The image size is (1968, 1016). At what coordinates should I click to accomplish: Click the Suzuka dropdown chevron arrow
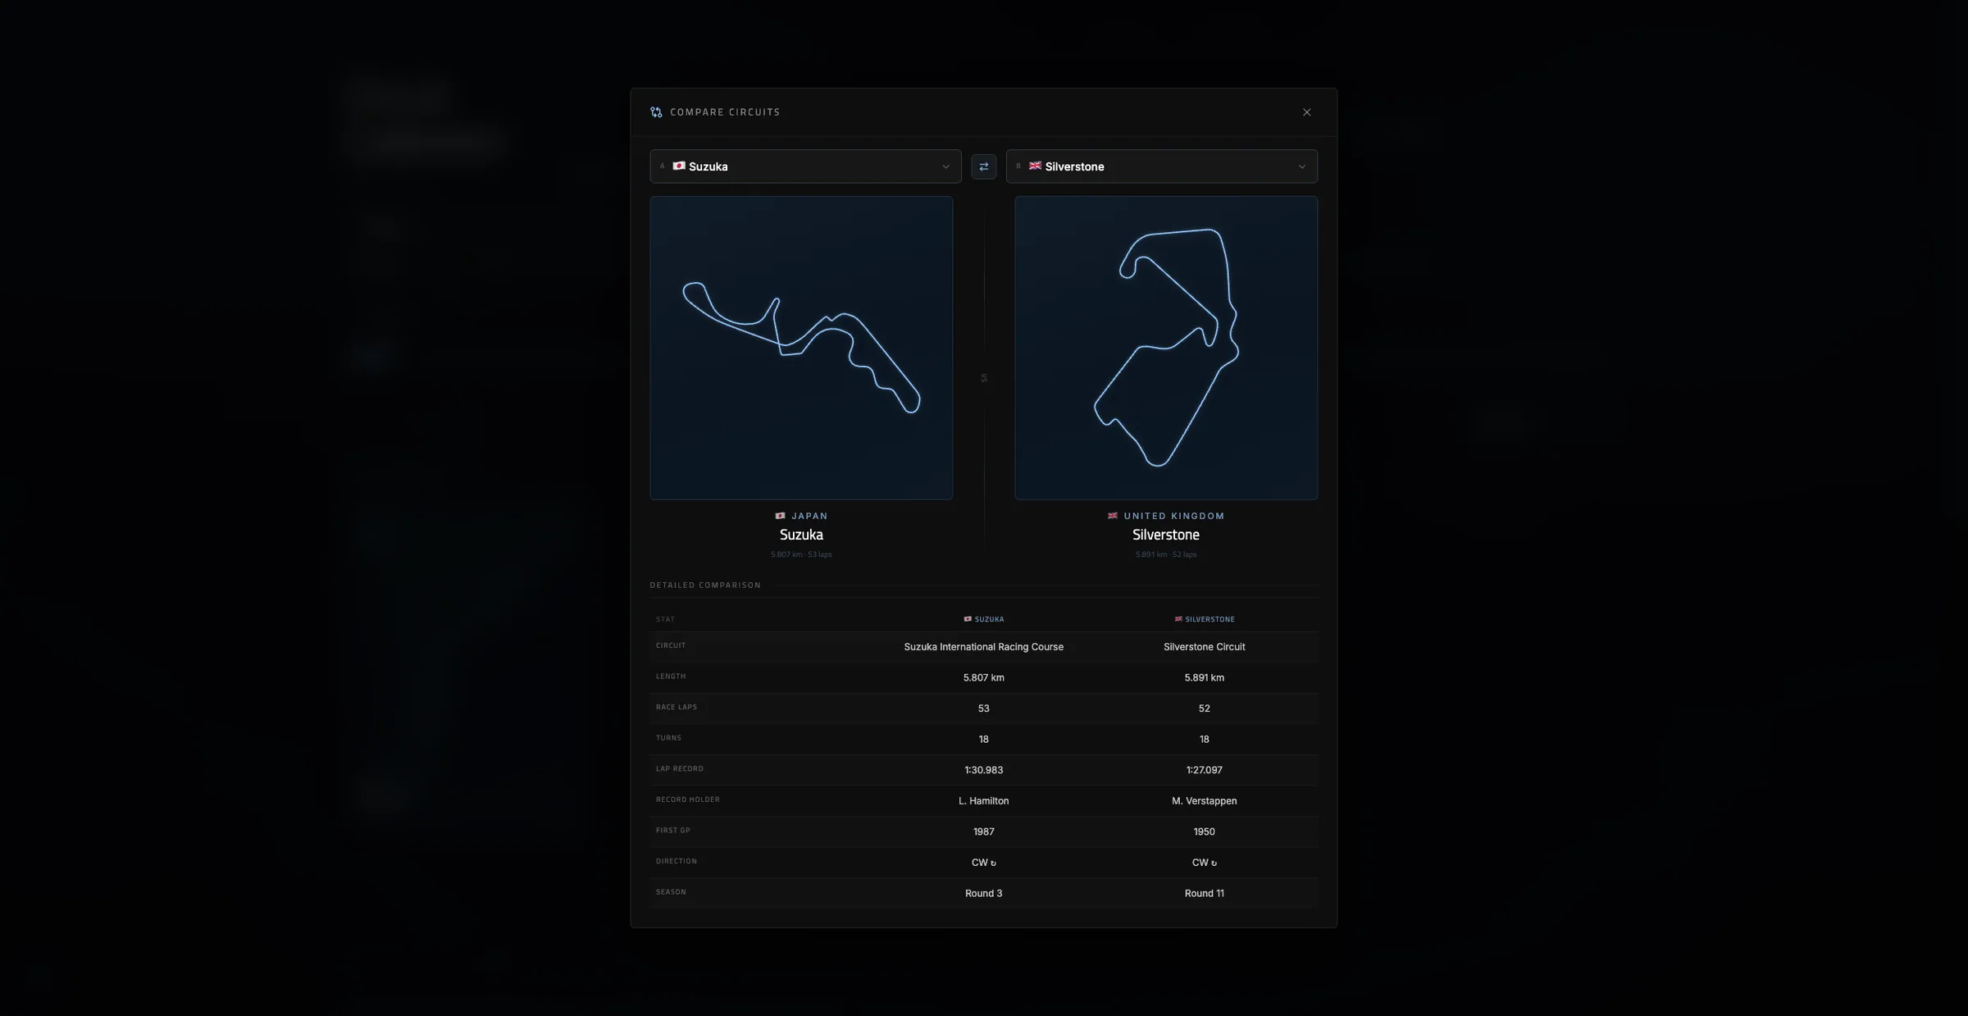click(x=945, y=166)
